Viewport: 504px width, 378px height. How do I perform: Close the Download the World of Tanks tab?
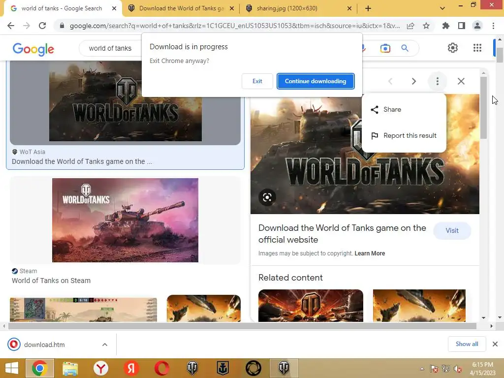[232, 8]
